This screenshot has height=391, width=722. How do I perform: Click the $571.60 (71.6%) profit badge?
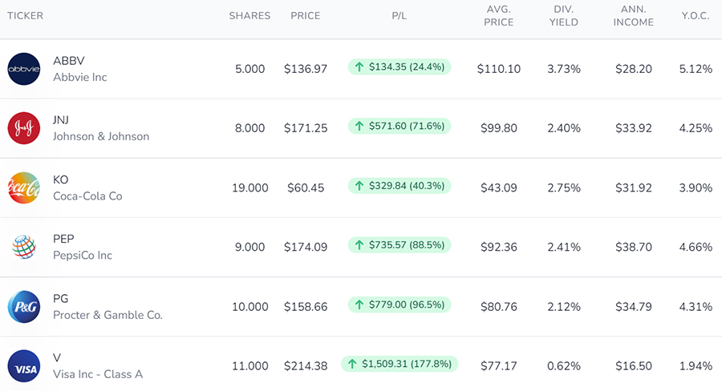click(x=400, y=127)
